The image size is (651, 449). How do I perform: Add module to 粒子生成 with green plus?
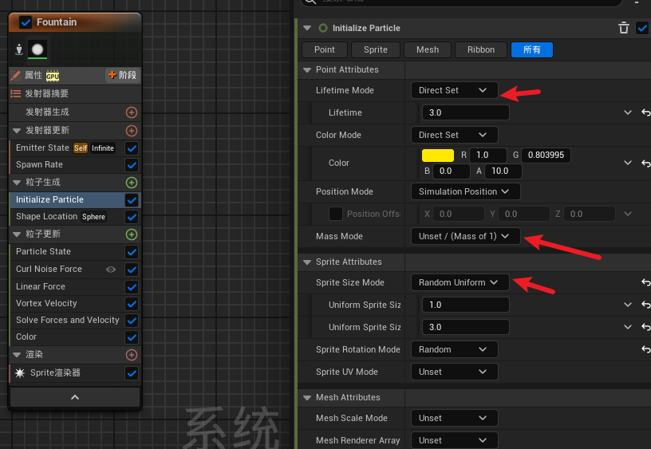tap(132, 183)
